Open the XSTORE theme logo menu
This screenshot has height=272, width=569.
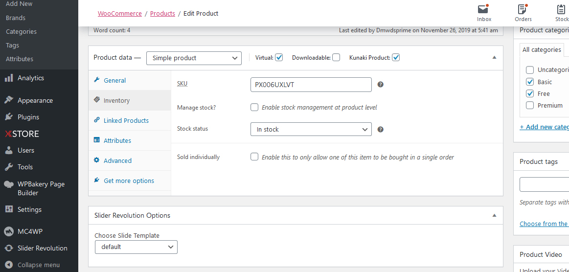[x=22, y=134]
